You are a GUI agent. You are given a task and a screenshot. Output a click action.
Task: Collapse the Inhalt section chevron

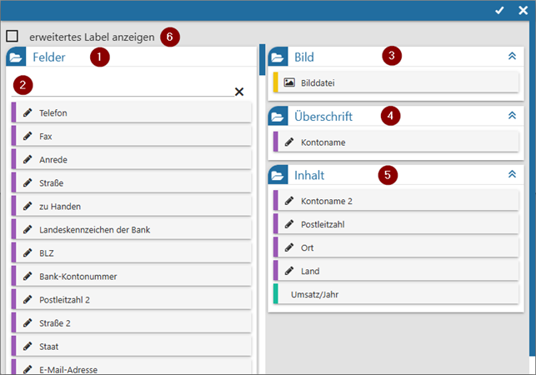click(x=512, y=174)
